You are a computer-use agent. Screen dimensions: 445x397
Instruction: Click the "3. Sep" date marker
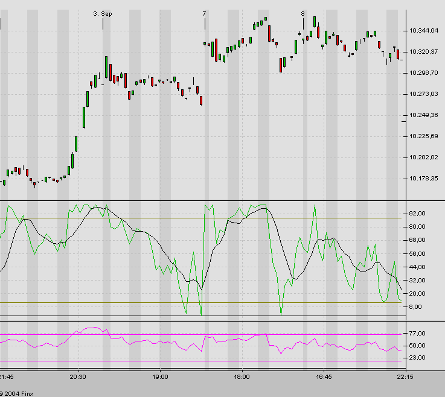point(103,13)
